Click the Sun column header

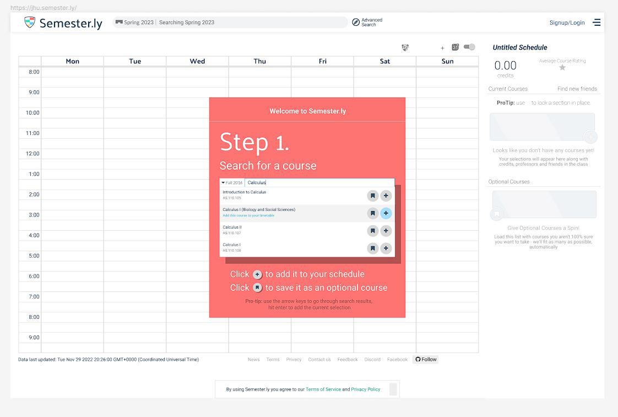tap(447, 61)
